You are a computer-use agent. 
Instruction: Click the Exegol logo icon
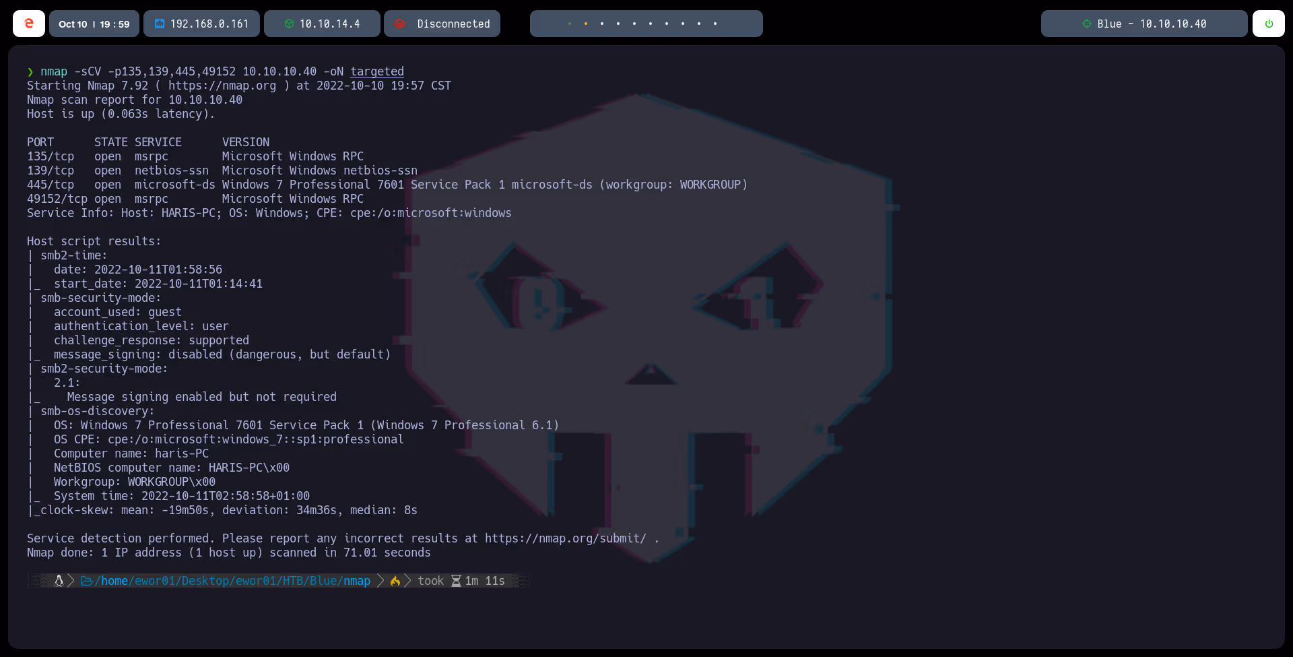pyautogui.click(x=28, y=23)
